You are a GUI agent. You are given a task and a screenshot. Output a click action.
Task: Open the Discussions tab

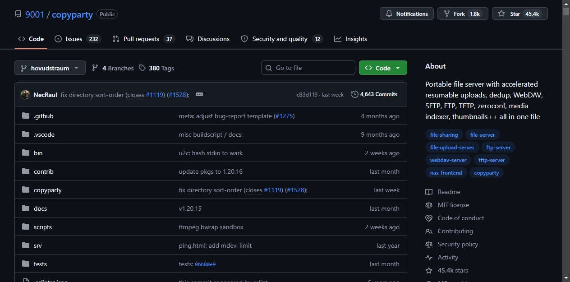coord(208,39)
